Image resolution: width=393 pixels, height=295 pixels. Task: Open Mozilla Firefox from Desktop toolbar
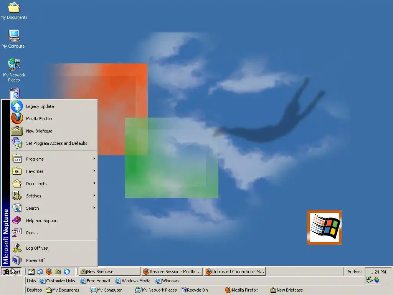(x=242, y=290)
